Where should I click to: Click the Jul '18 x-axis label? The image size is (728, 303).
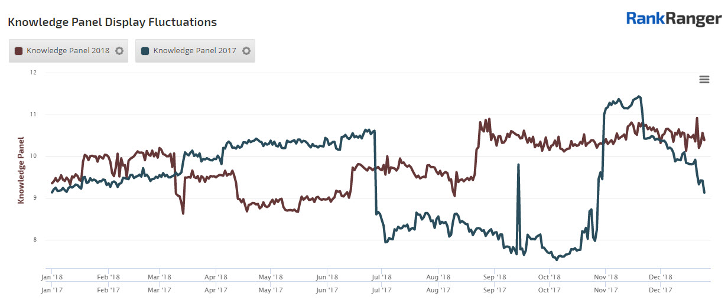382,277
